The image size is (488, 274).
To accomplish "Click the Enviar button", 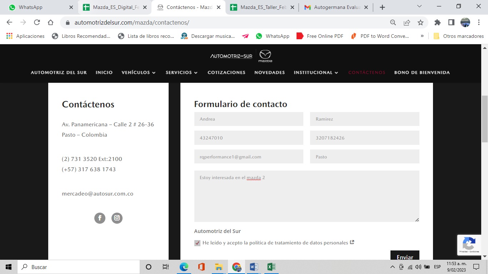I will (405, 255).
